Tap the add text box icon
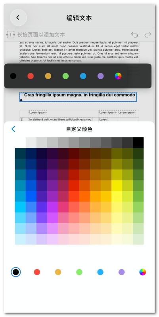 click(x=11, y=34)
